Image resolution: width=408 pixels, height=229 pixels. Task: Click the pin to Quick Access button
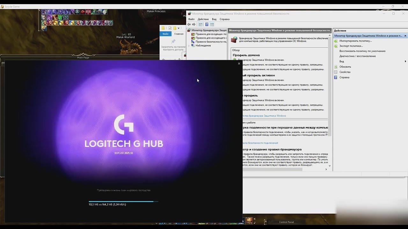point(173,45)
